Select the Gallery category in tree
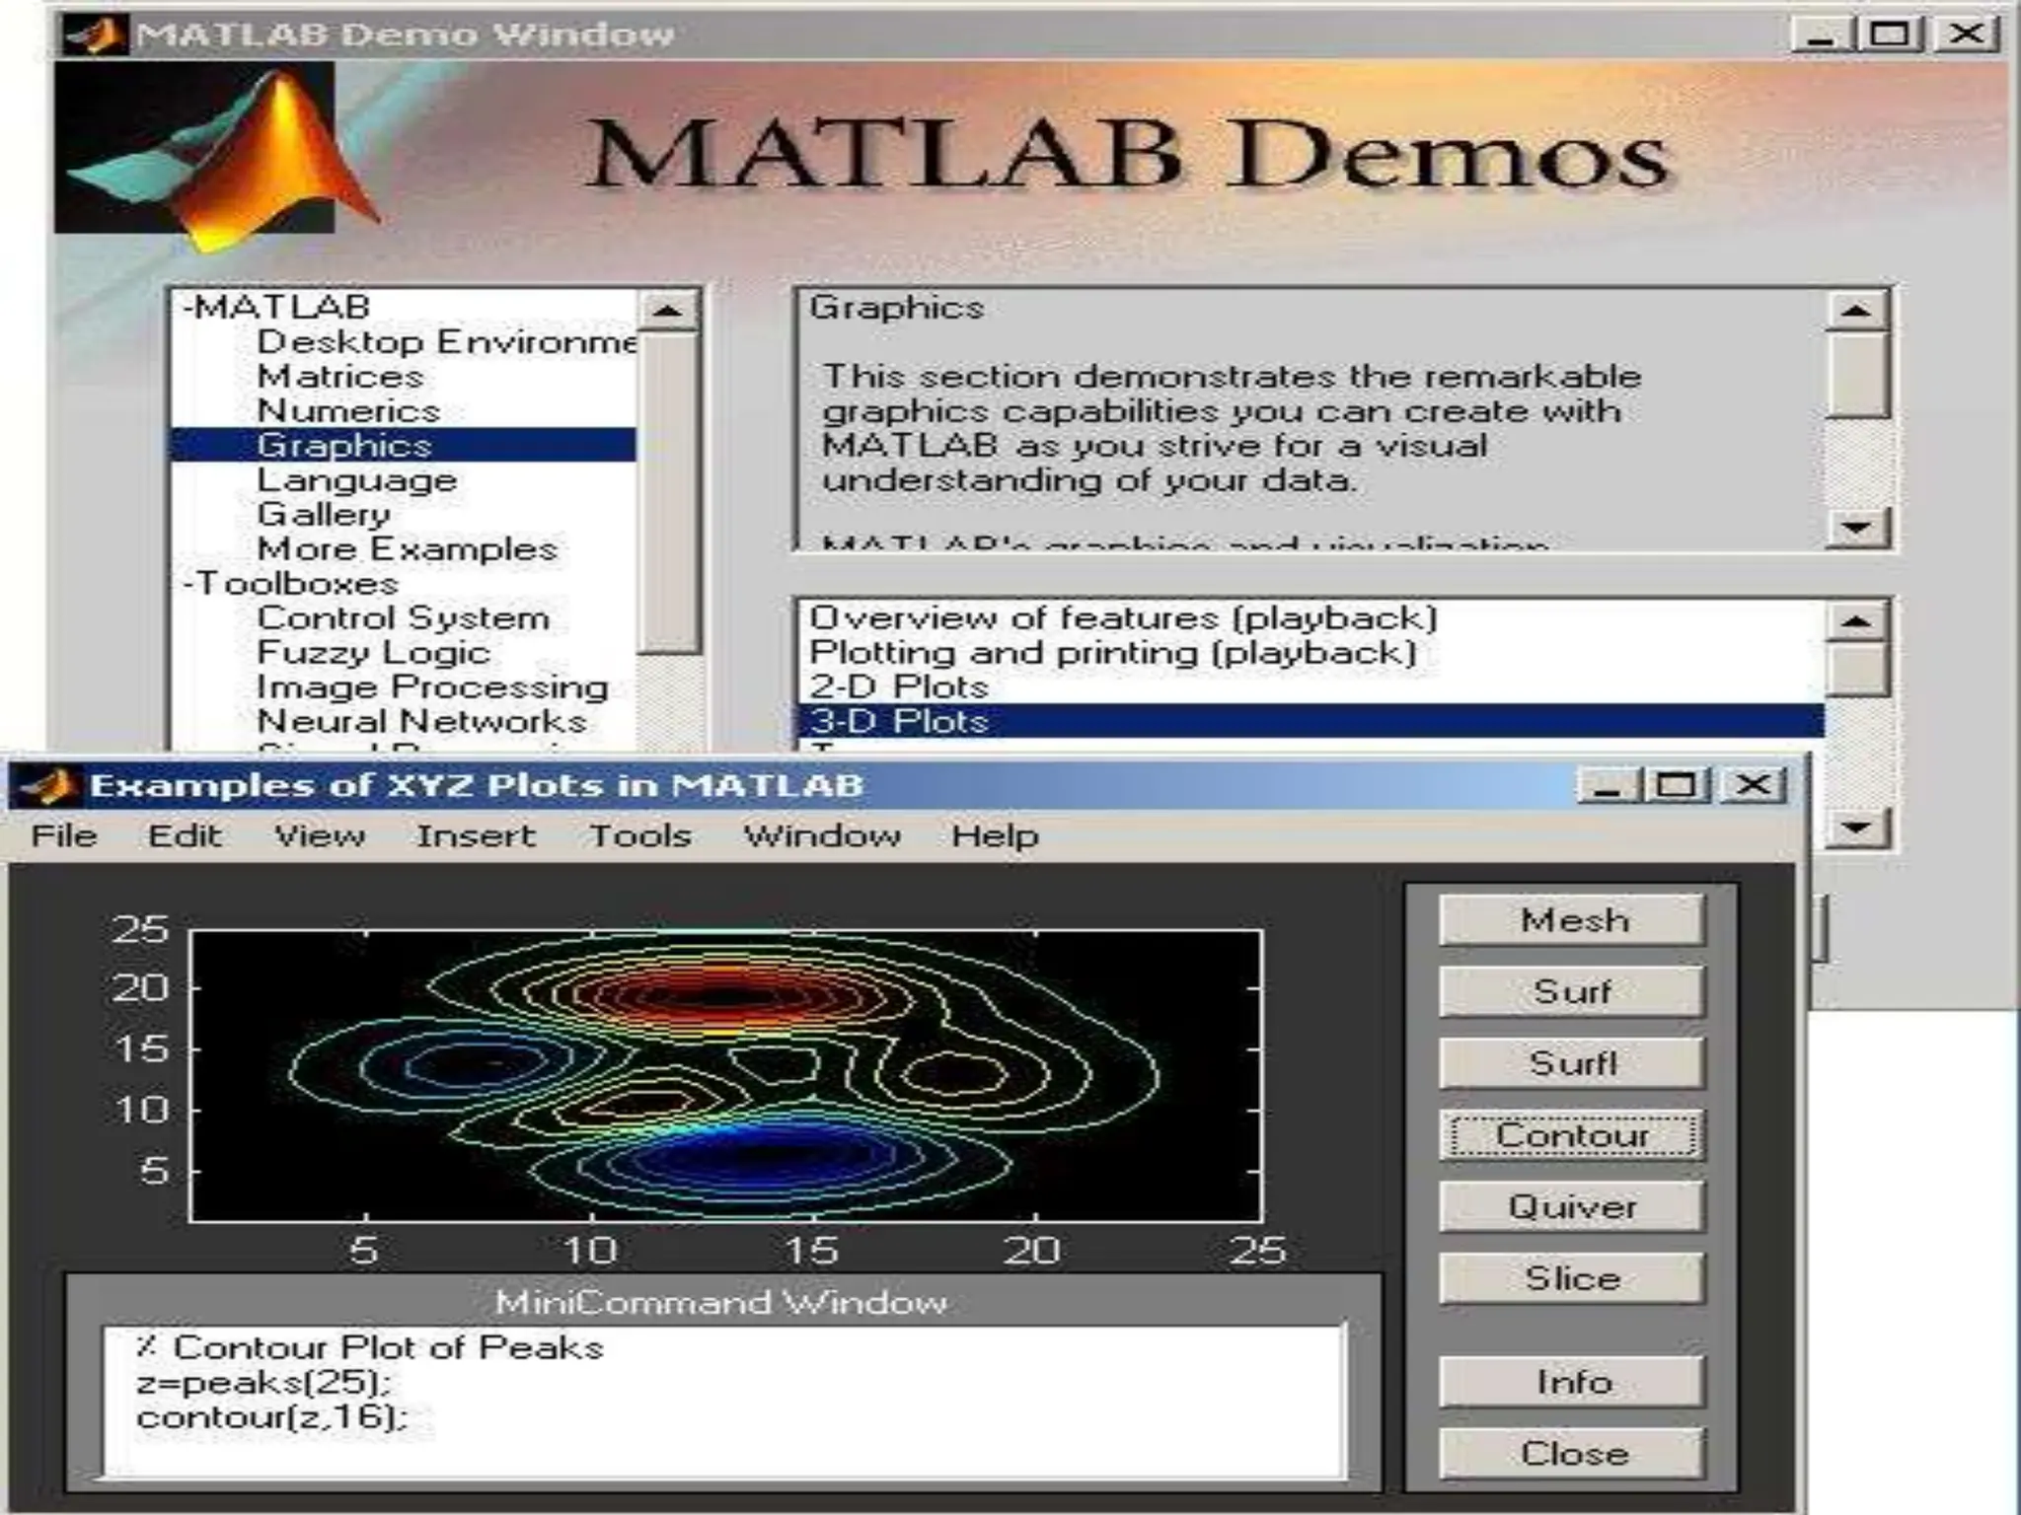The image size is (2021, 1515). (x=323, y=515)
